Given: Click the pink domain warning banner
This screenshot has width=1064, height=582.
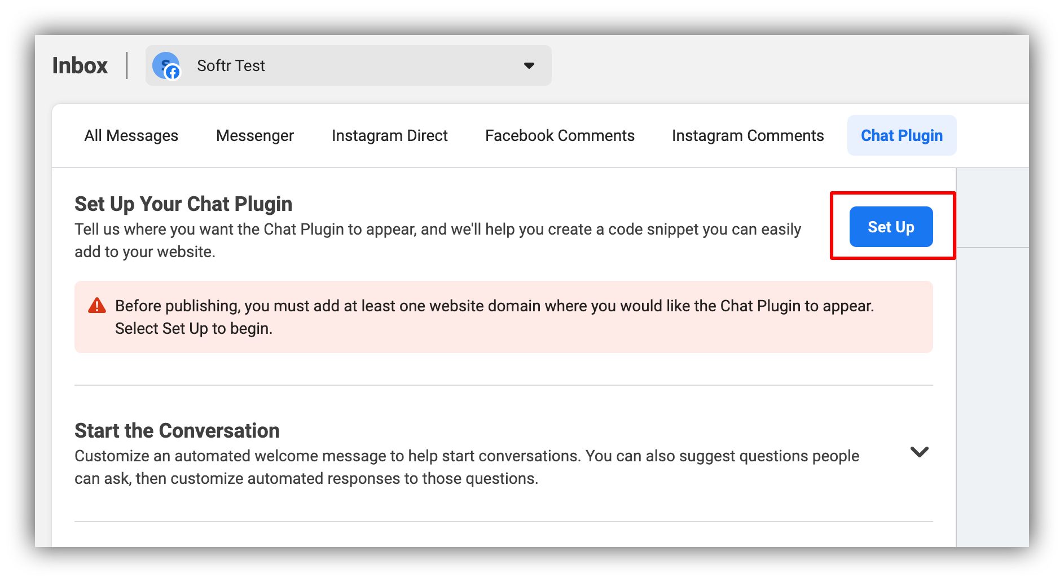Looking at the screenshot, I should 504,316.
